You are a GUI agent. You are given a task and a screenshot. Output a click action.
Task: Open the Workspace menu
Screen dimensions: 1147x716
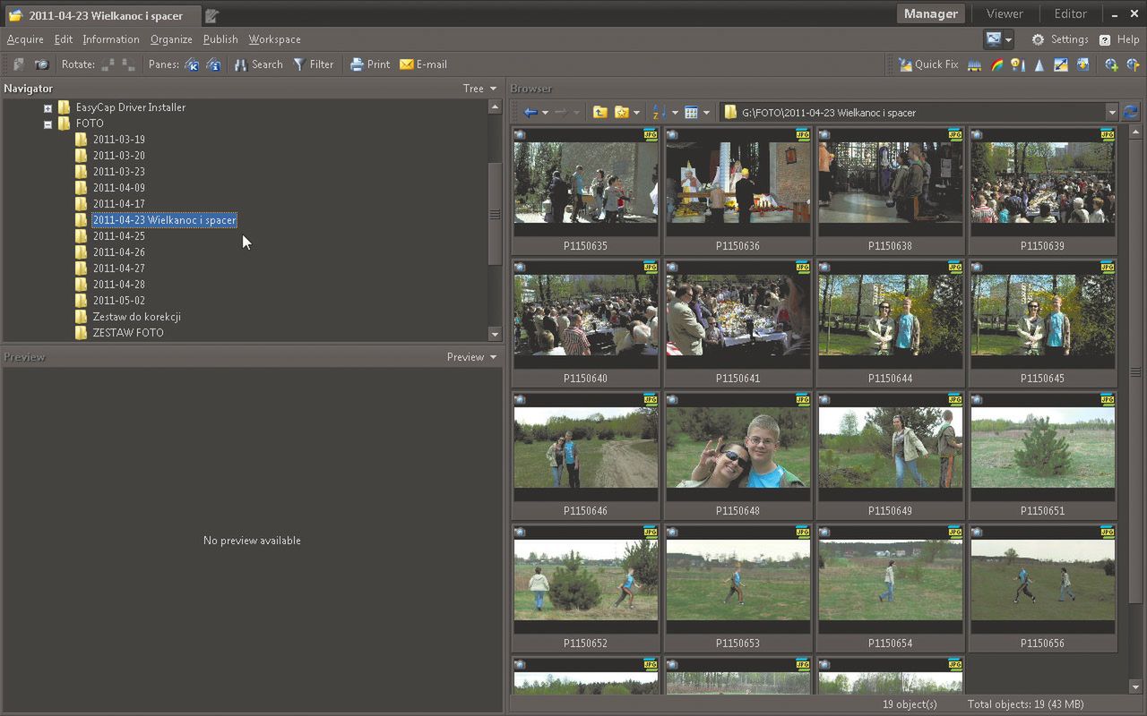[274, 39]
